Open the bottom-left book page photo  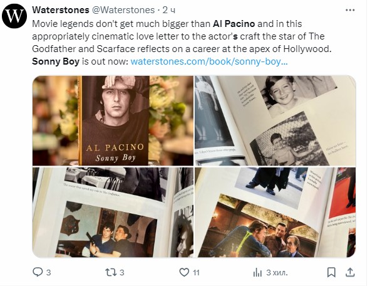(113, 212)
